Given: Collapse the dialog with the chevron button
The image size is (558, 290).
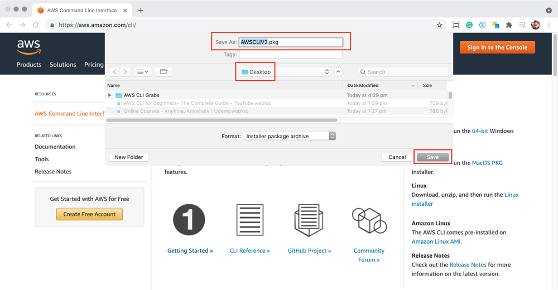Looking at the screenshot, I should (x=338, y=72).
